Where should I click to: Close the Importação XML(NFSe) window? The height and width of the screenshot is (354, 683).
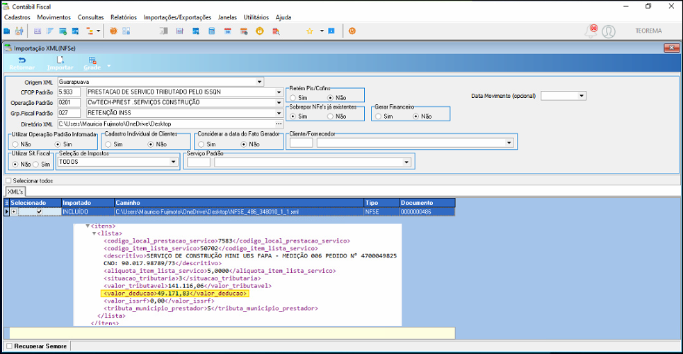point(672,48)
